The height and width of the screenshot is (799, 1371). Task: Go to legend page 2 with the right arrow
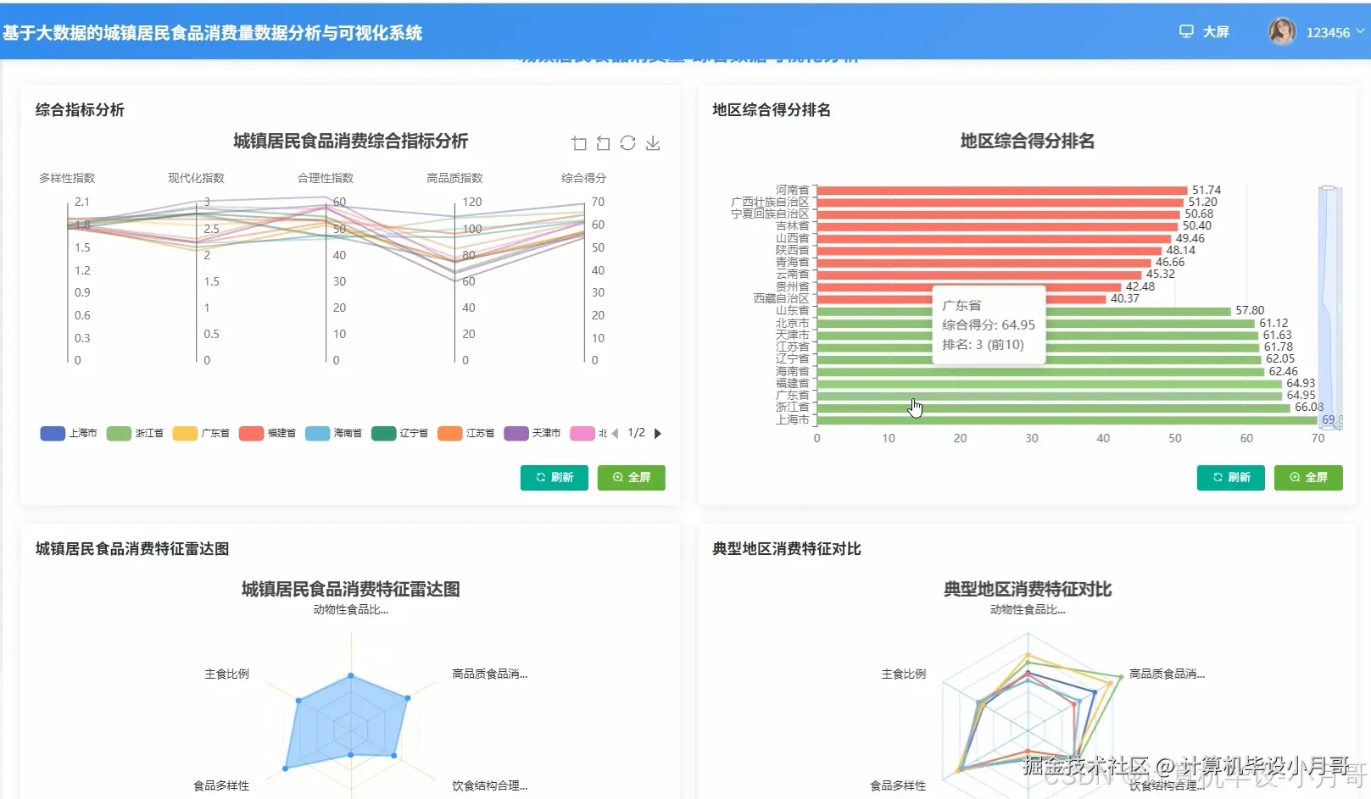click(x=659, y=433)
